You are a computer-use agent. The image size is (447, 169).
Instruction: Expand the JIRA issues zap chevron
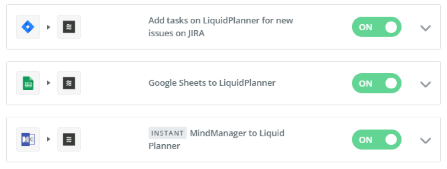425,27
